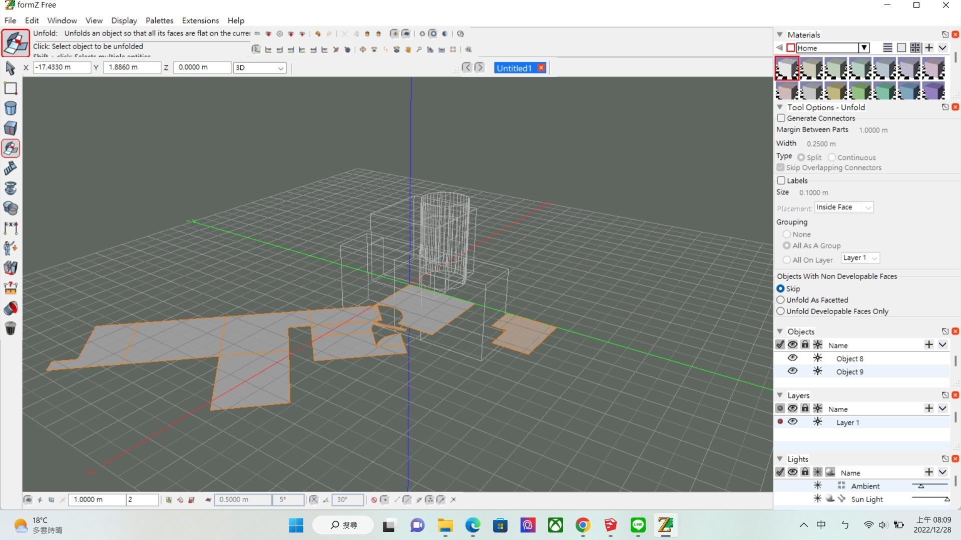Screen dimensions: 961x540
Task: Click the next view arrow button
Action: pyautogui.click(x=479, y=67)
